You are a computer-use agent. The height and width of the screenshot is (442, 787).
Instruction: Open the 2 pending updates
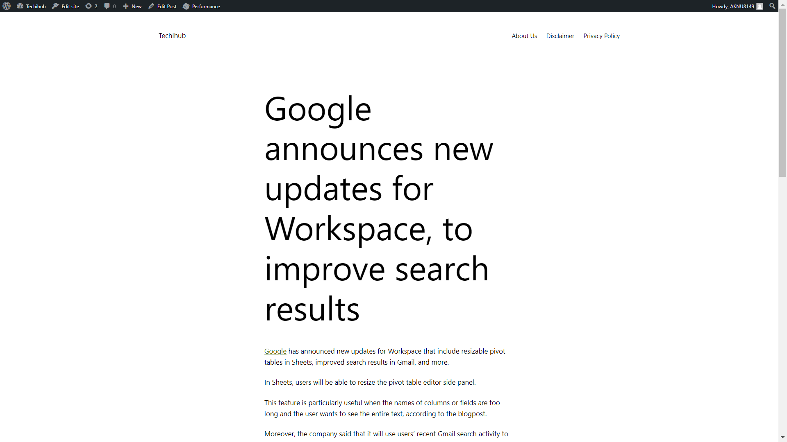pos(91,6)
